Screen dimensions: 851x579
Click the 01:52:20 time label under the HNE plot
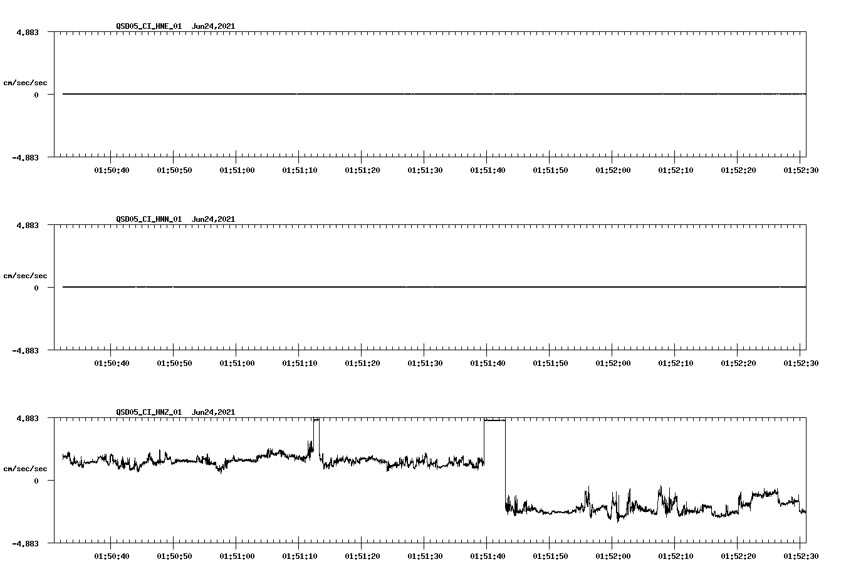point(738,170)
